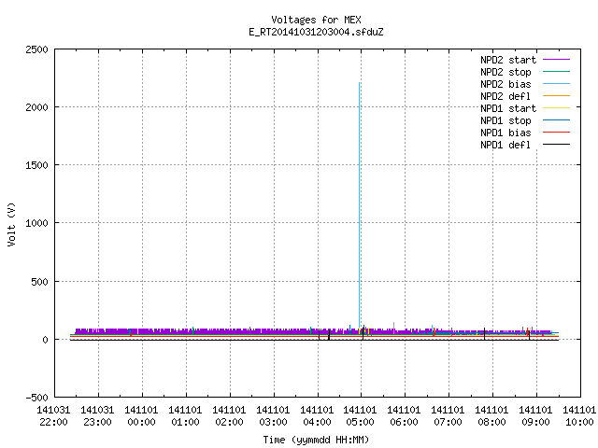The width and height of the screenshot is (598, 448).
Task: Click the 141031 22:00 x-axis label
Action: coord(53,416)
